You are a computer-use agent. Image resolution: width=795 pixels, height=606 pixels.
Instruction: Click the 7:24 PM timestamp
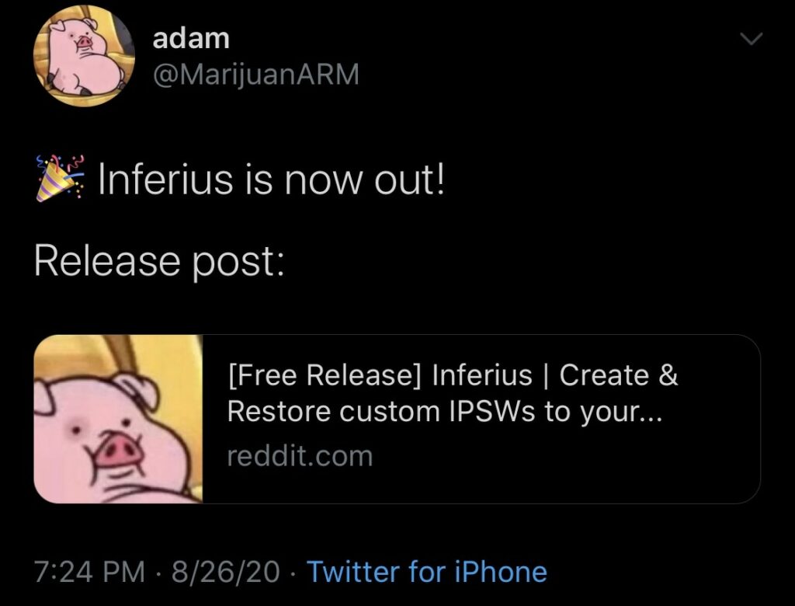[89, 572]
